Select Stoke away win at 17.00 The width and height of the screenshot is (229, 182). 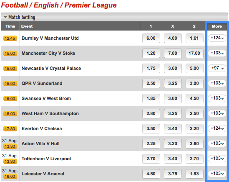(194, 53)
